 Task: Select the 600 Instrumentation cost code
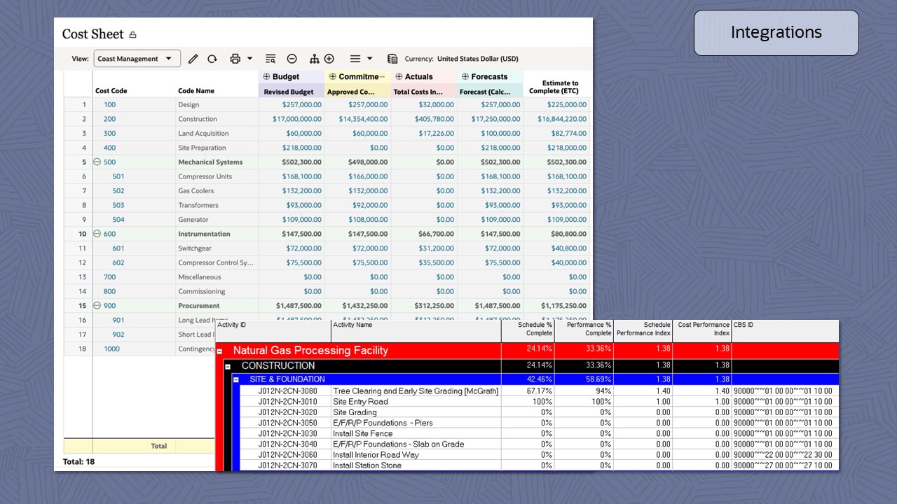[x=109, y=233]
